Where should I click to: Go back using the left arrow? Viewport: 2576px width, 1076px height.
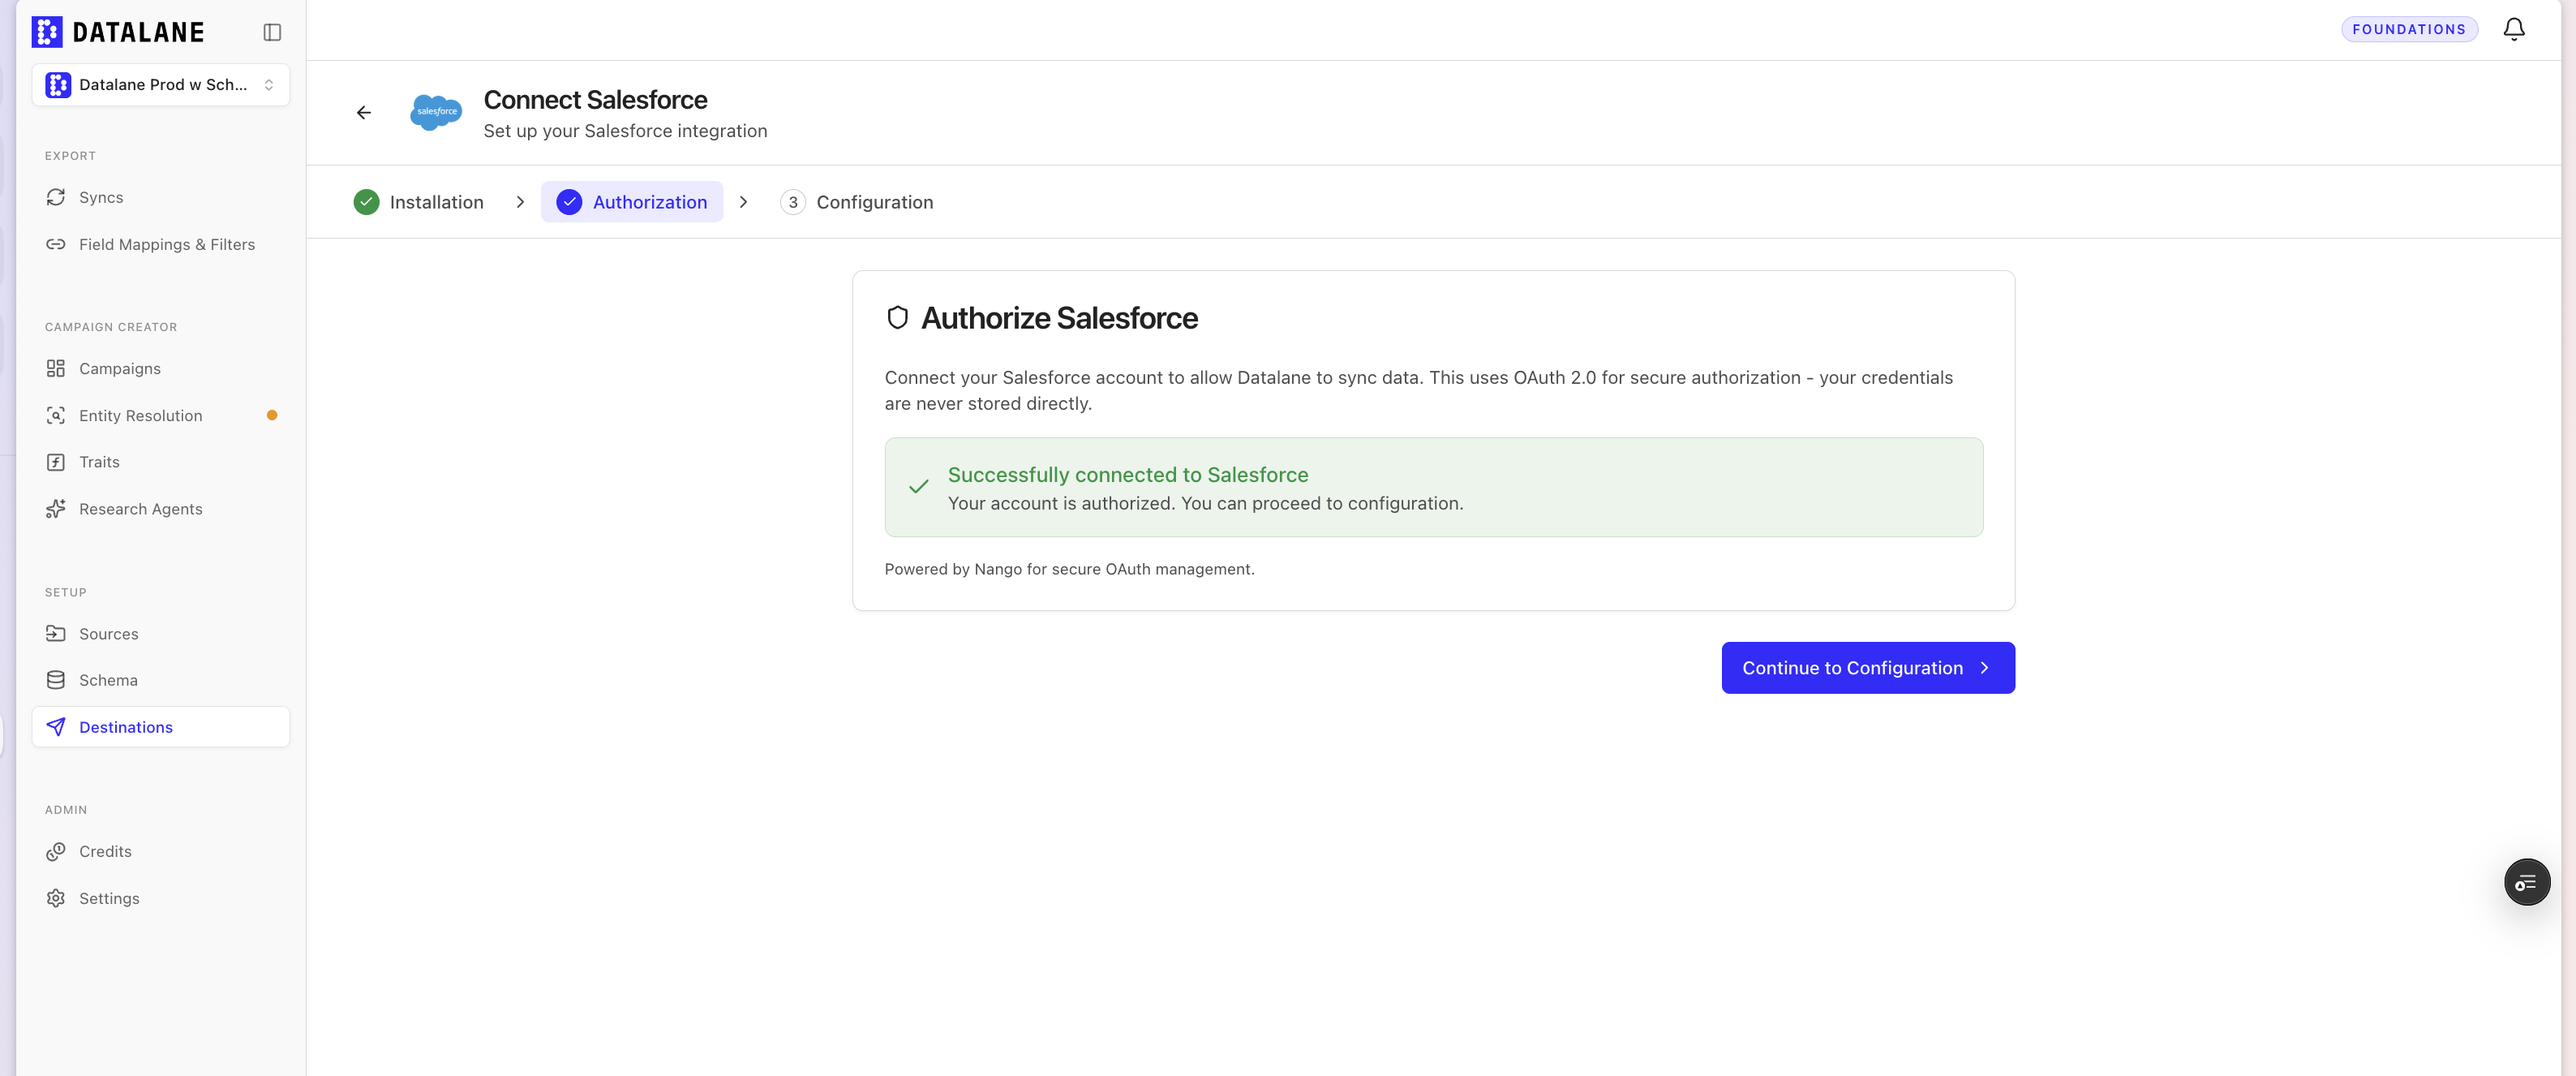coord(364,112)
